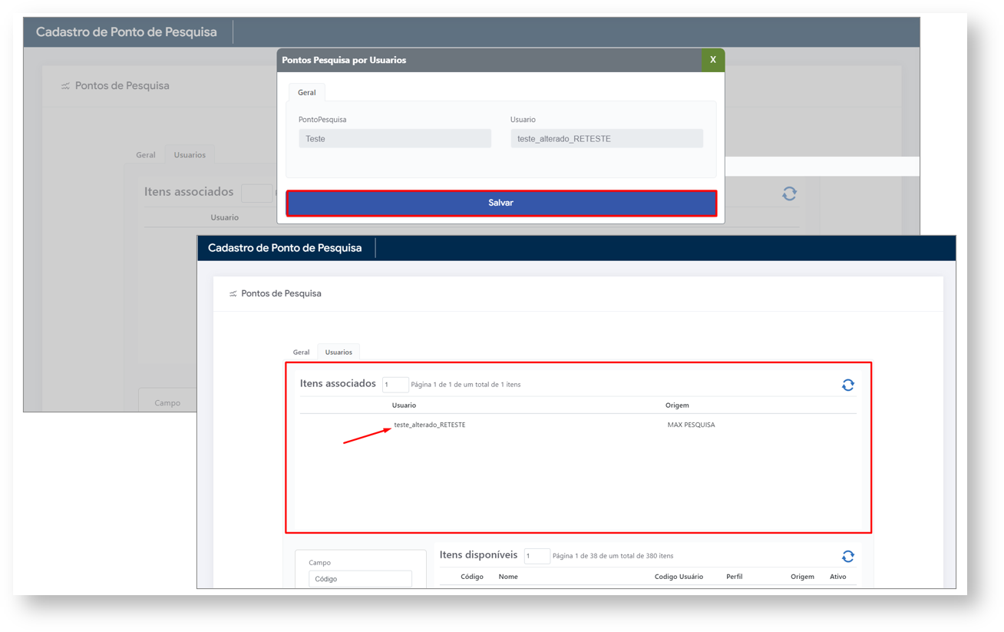Close the Pontos Pesquisa por Usuarios dialog
The width and height of the screenshot is (1004, 632).
coord(712,60)
